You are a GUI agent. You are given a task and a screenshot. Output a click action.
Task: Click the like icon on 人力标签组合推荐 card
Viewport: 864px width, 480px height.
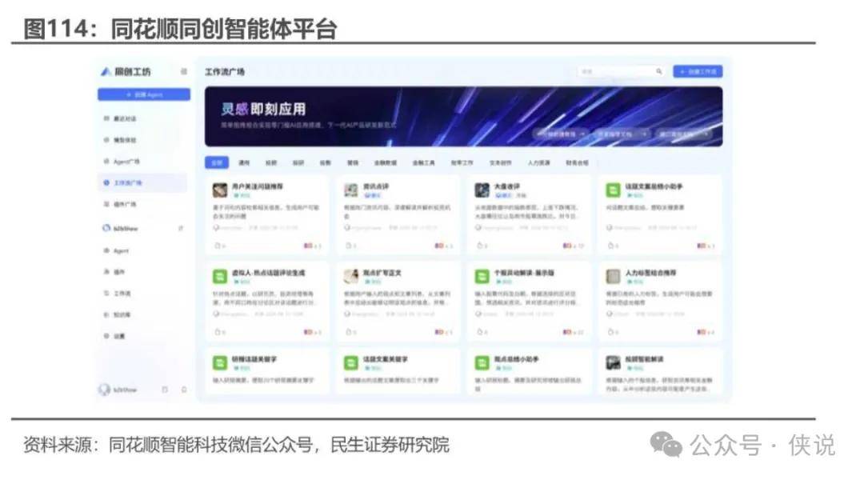(611, 332)
